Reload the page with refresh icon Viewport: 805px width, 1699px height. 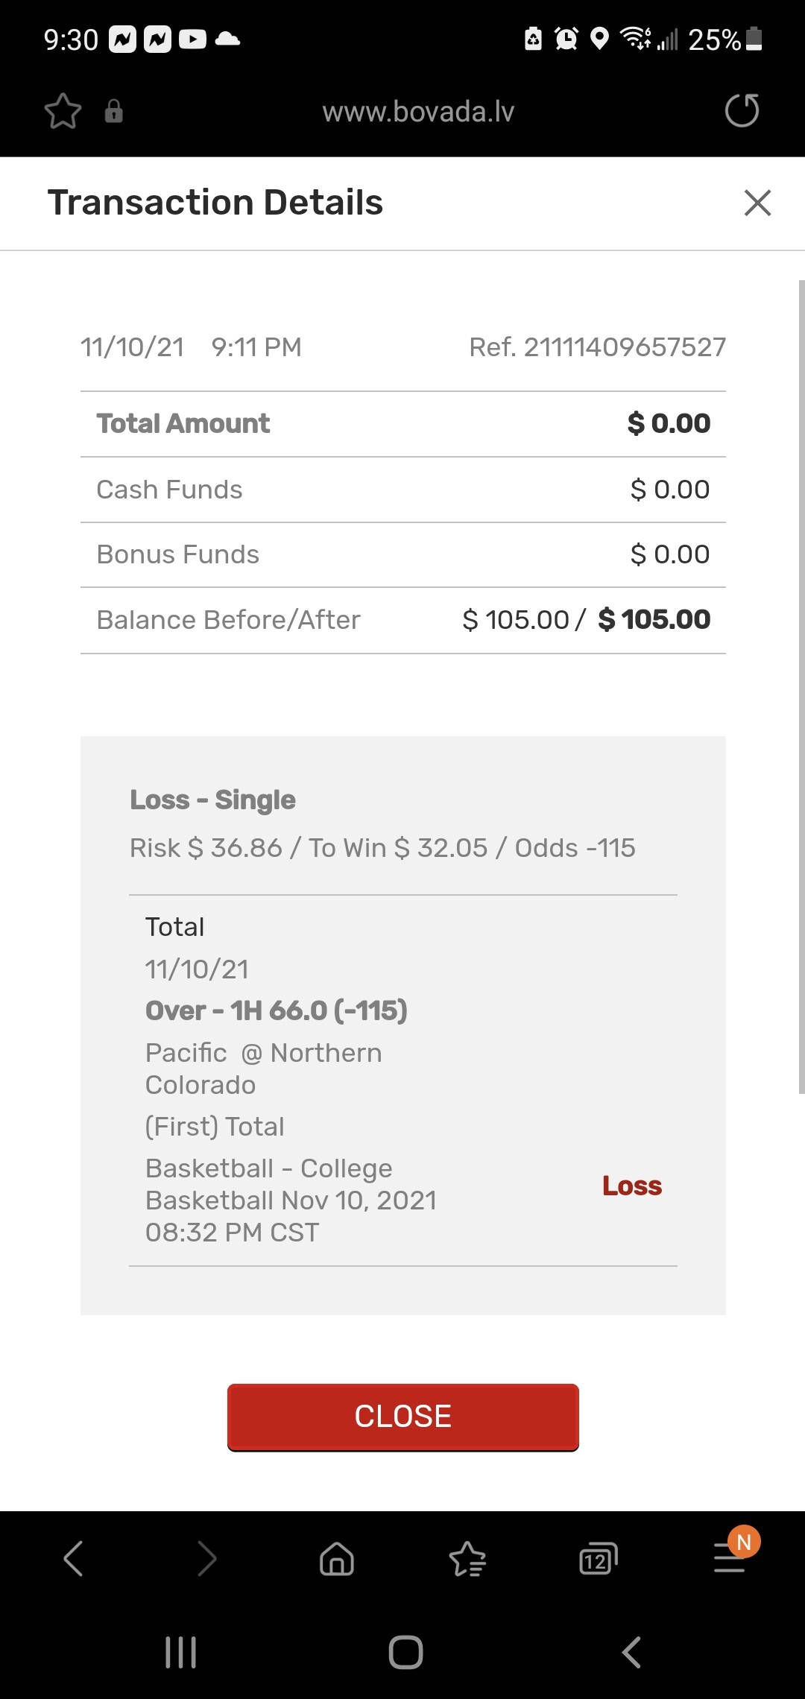tap(742, 111)
